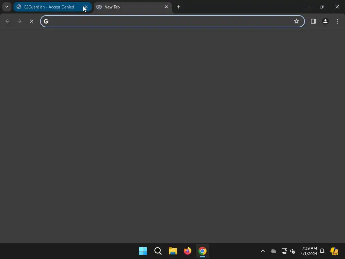Go forward to next page

coord(20,21)
